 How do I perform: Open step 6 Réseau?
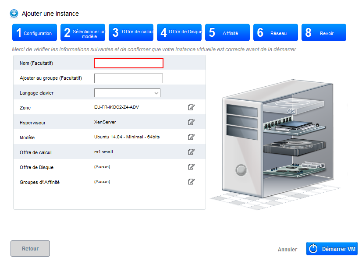click(x=276, y=33)
